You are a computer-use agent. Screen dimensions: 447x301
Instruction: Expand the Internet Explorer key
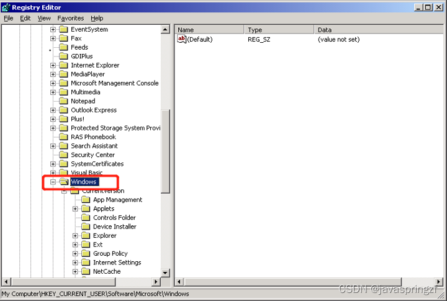coord(53,65)
